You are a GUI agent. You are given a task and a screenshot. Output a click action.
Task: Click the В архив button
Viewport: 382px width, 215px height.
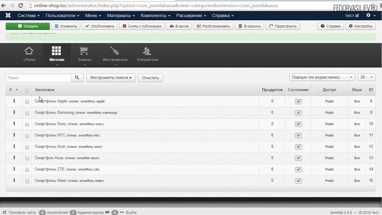179,26
